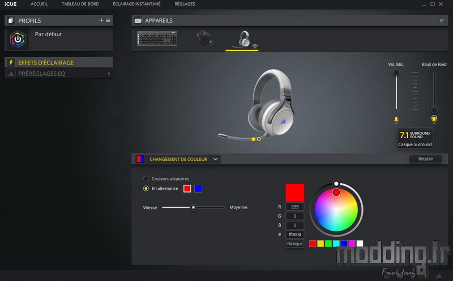
Task: Click the red-blue effect icon beside Changement de couleur
Action: pos(140,159)
